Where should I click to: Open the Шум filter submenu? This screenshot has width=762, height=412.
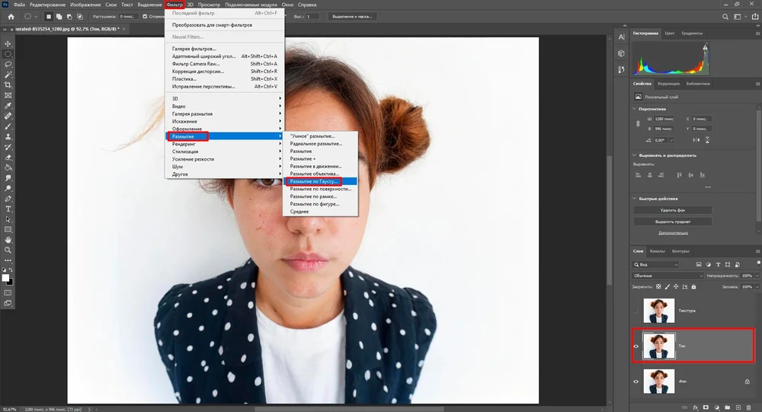click(x=224, y=167)
